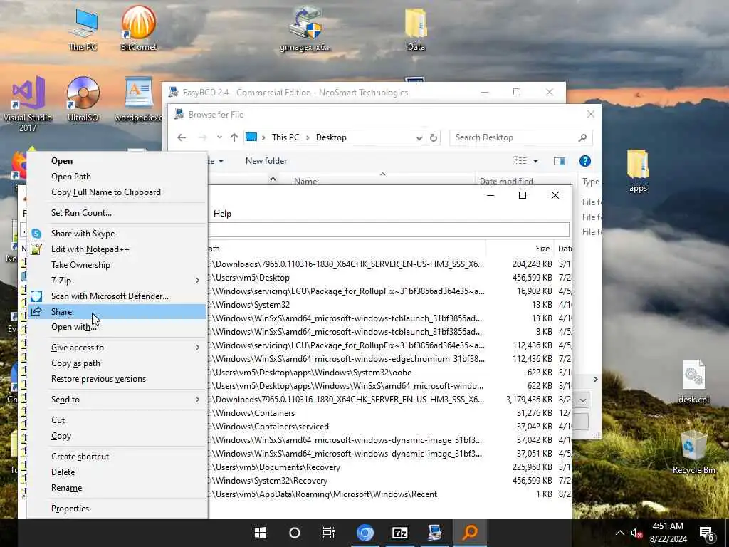This screenshot has height=547, width=729.
Task: Click New folder button in Browse dialog
Action: click(266, 161)
